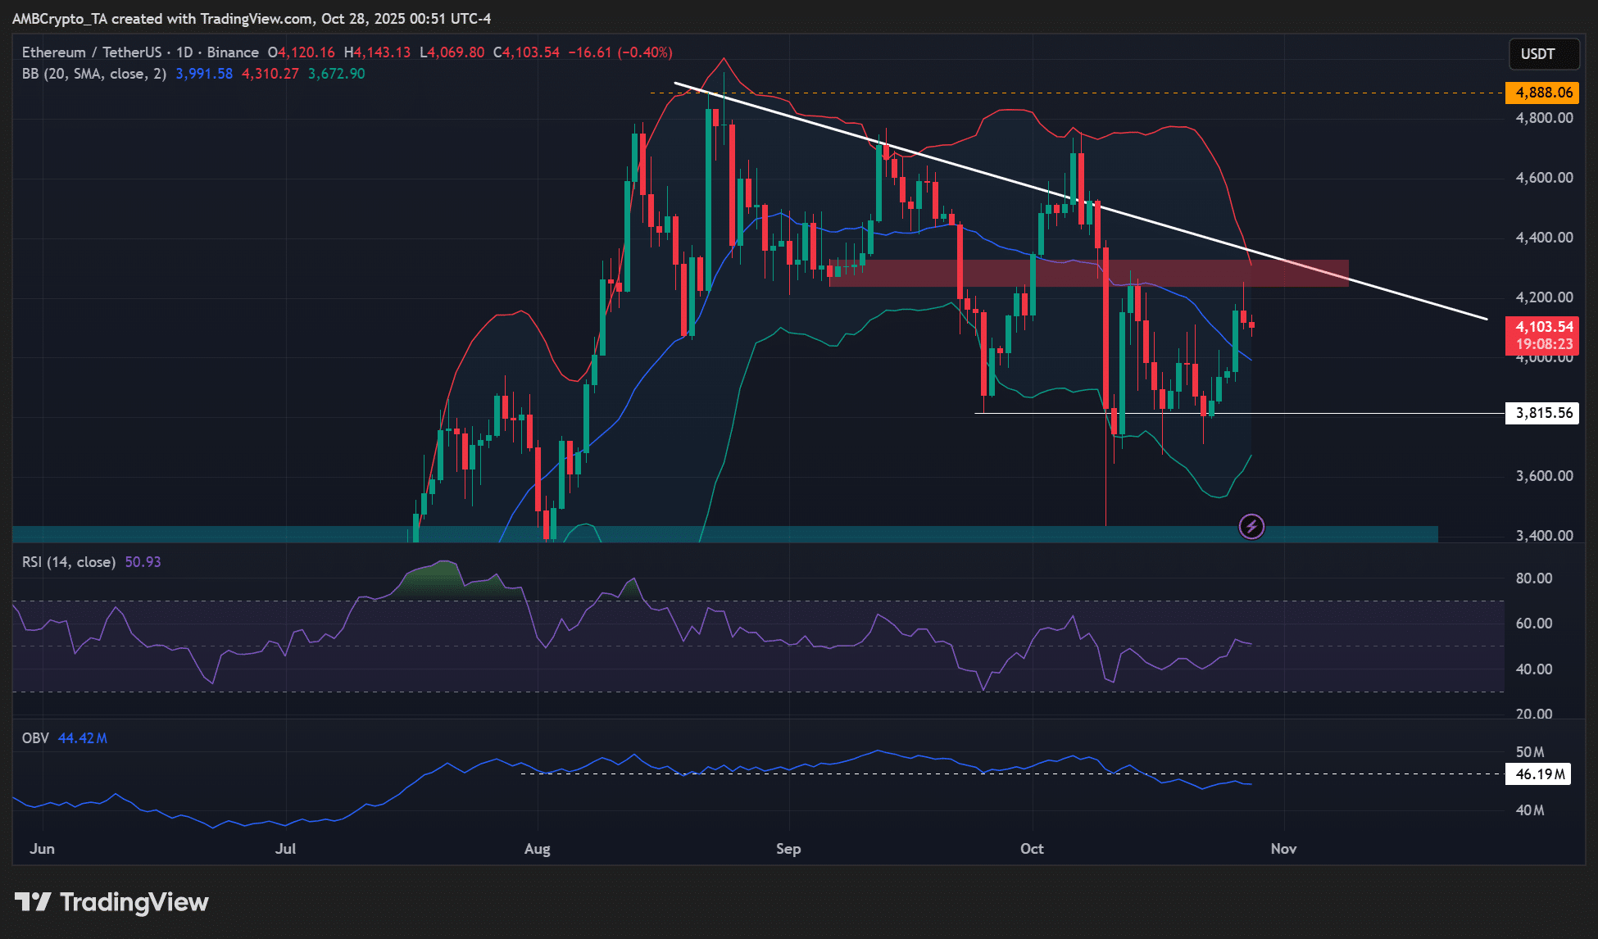1598x939 pixels.
Task: Click the 4,800.00 price axis label
Action: pyautogui.click(x=1544, y=118)
